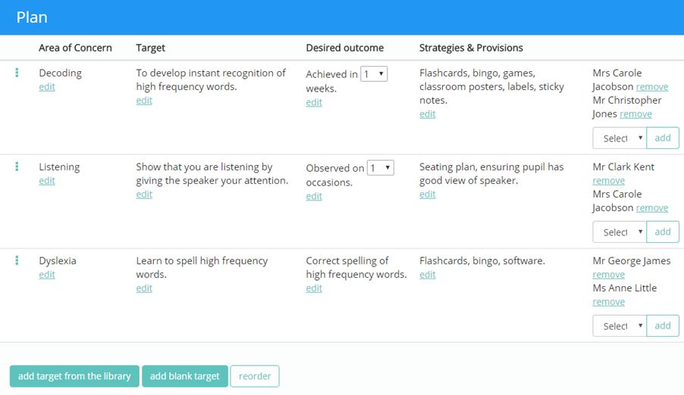
Task: Add selected staff to Dyslexia row
Action: (x=663, y=326)
